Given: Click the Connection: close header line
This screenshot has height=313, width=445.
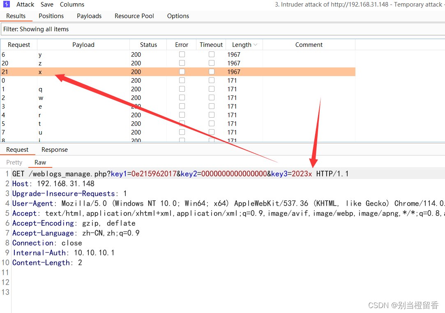Looking at the screenshot, I should 47,243.
